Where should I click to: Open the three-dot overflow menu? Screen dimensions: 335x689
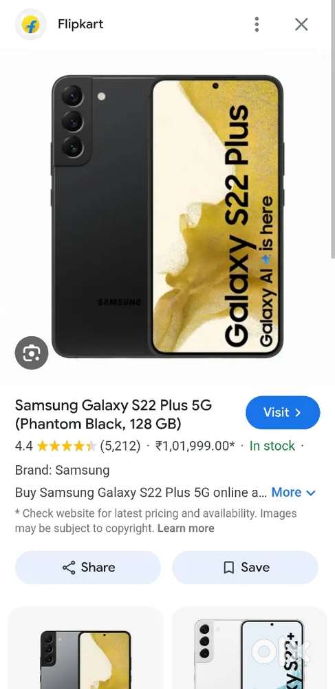(257, 24)
